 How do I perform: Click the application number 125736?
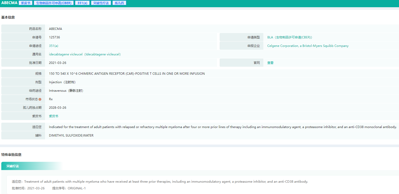click(x=54, y=37)
